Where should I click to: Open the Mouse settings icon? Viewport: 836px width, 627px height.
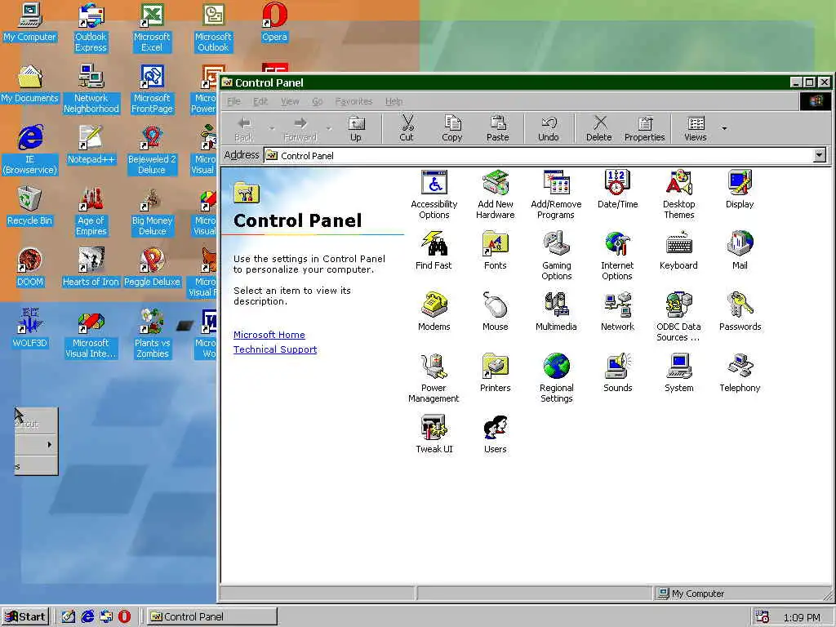tap(496, 312)
